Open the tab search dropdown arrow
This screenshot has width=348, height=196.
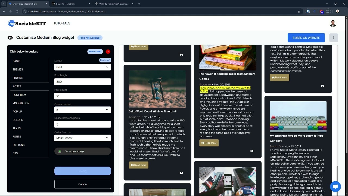pyautogui.click(x=4, y=4)
